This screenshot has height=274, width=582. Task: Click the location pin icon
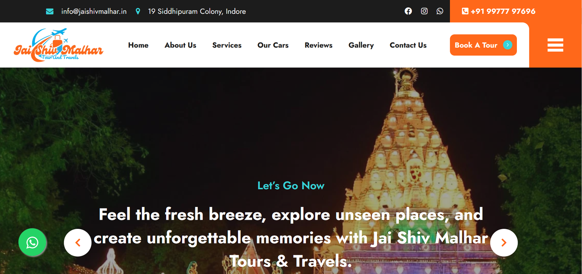(x=138, y=11)
